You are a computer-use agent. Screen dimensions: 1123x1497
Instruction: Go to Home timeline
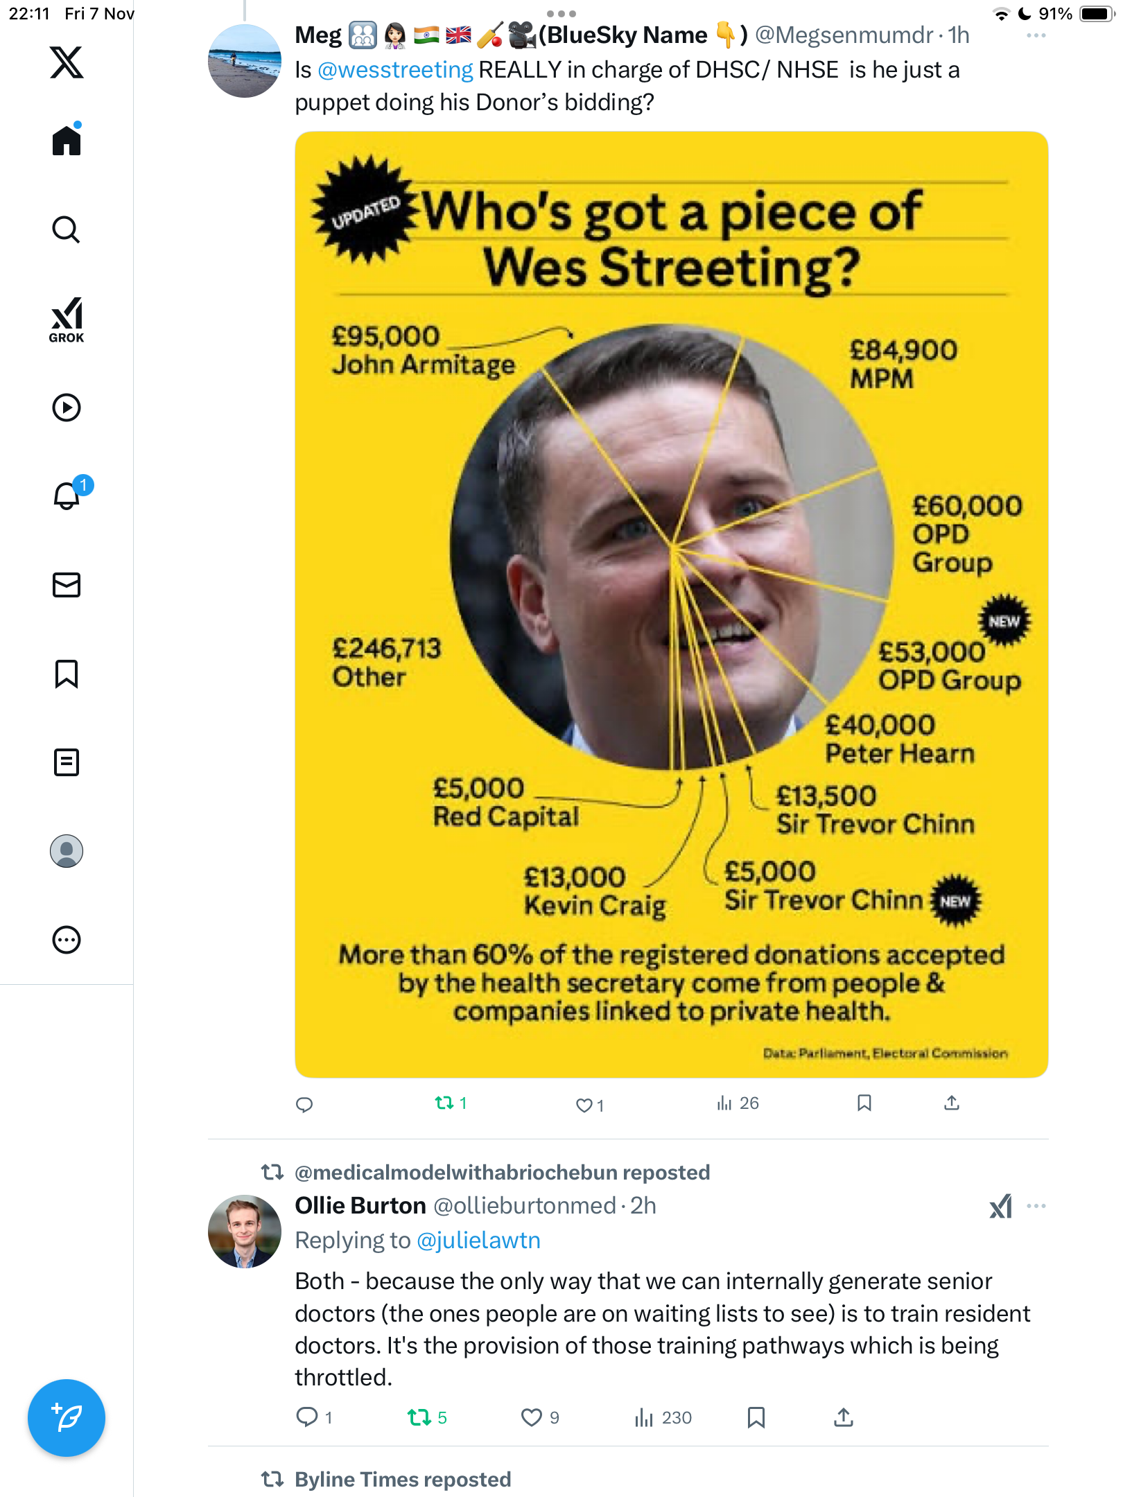coord(67,141)
